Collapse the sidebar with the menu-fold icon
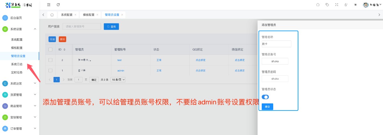The width and height of the screenshot is (383, 135). [49, 5]
